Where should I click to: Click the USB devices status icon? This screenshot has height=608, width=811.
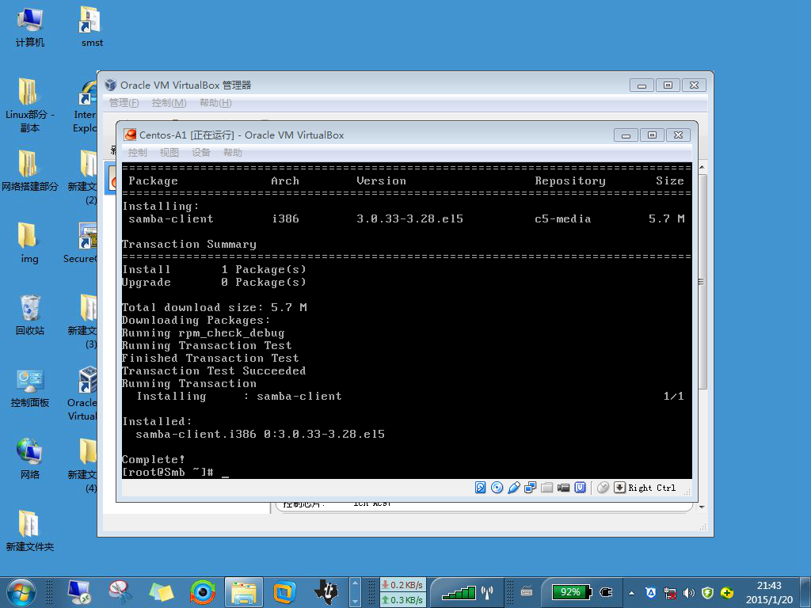tap(513, 488)
